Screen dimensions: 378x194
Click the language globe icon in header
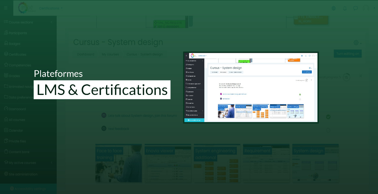(x=334, y=8)
